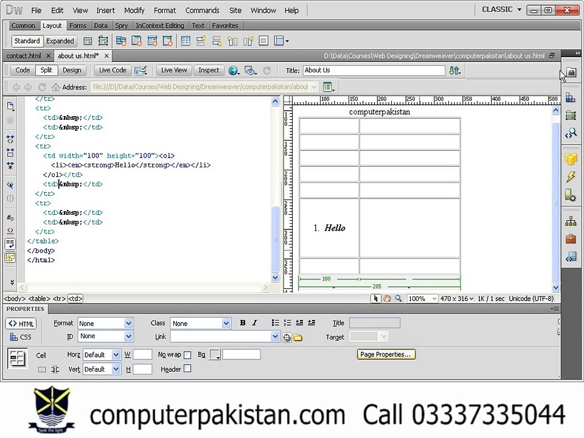Insert Spry Tabbed Panels icon
The height and width of the screenshot is (438, 584).
tap(136, 41)
